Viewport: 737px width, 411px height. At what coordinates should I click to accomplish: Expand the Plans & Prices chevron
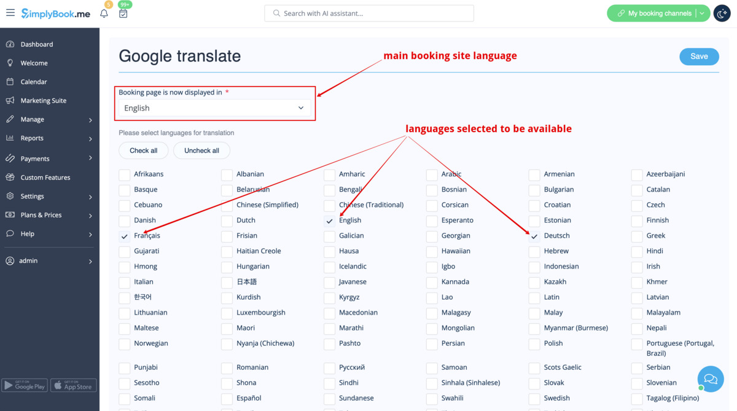point(90,216)
